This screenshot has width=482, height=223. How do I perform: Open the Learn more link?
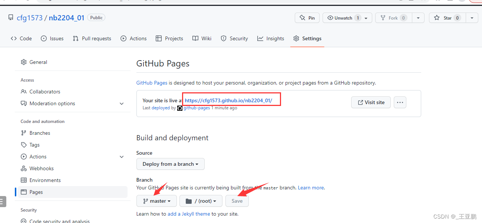coord(311,188)
